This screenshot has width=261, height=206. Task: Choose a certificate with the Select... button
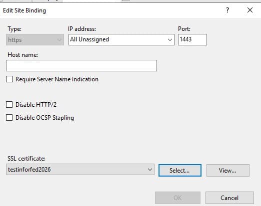[x=180, y=171]
